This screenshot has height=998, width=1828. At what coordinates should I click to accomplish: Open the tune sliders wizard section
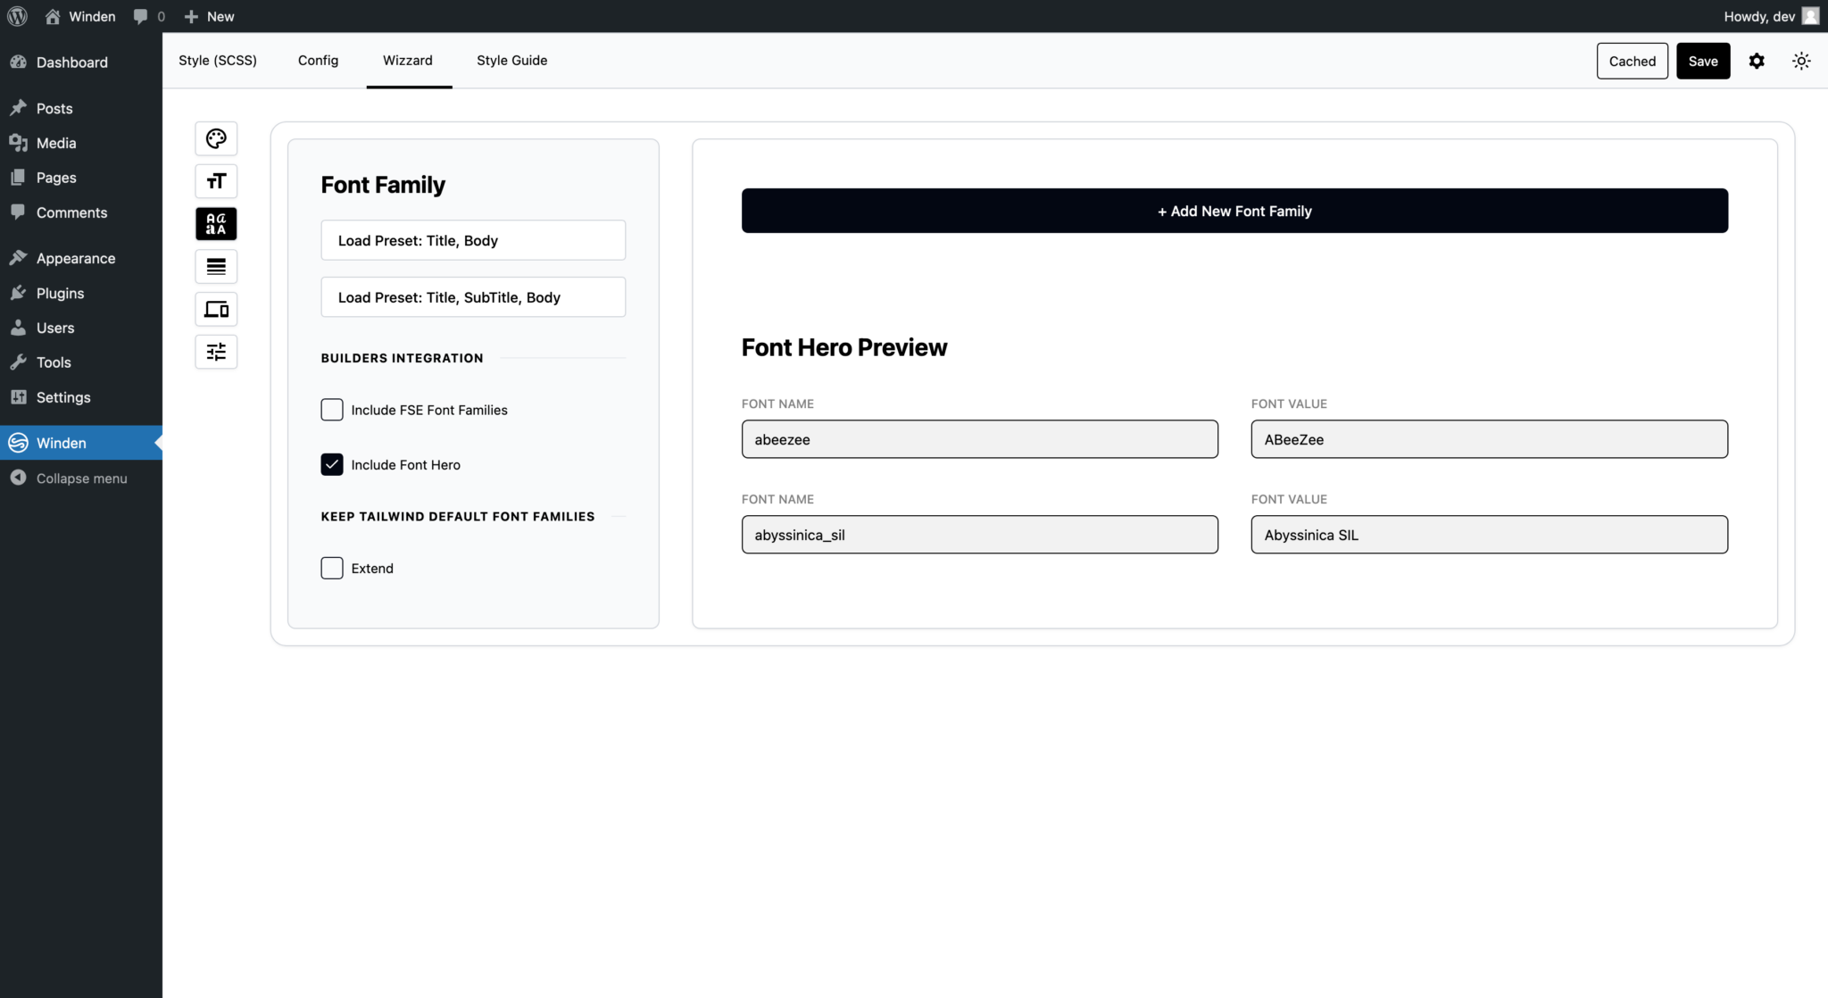(x=216, y=352)
